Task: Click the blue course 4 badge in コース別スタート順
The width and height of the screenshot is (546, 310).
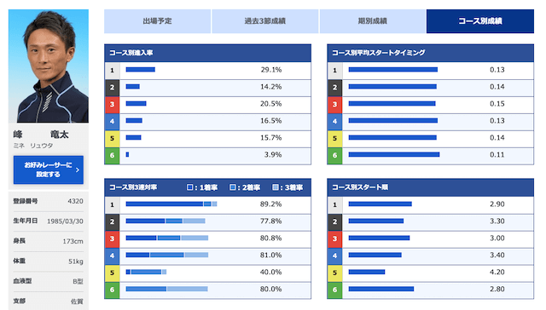Action: point(334,255)
